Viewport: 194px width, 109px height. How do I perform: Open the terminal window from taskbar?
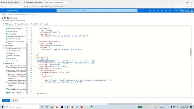coord(62,107)
